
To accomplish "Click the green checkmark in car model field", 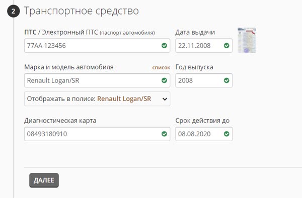I will [164, 80].
